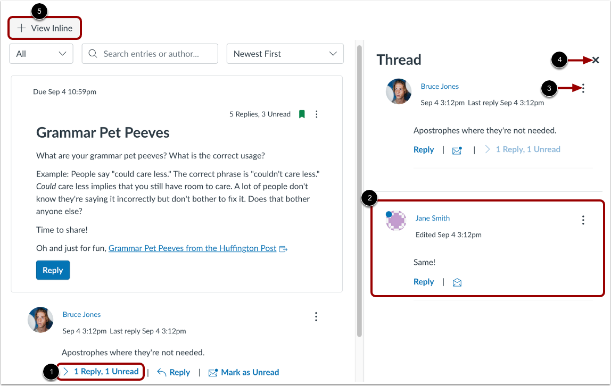Open the All filter dropdown

coord(42,54)
